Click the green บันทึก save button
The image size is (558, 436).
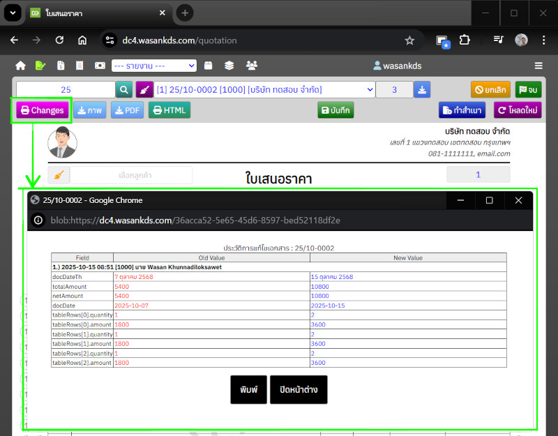pyautogui.click(x=335, y=110)
